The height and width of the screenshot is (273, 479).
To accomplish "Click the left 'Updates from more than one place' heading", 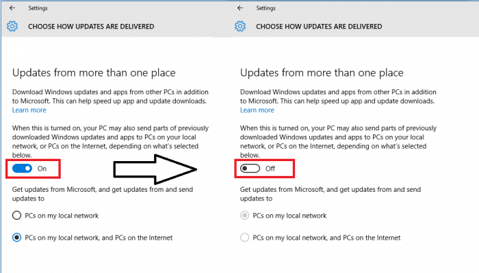I will point(94,72).
